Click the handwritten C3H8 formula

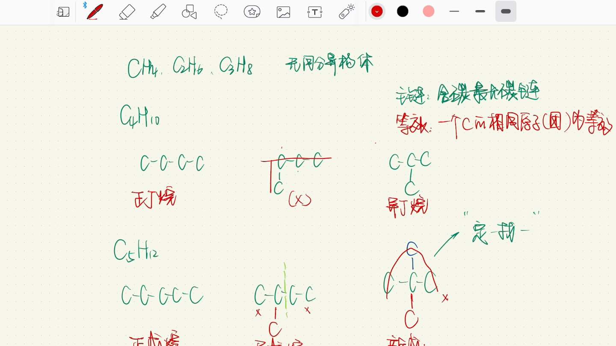click(x=236, y=65)
